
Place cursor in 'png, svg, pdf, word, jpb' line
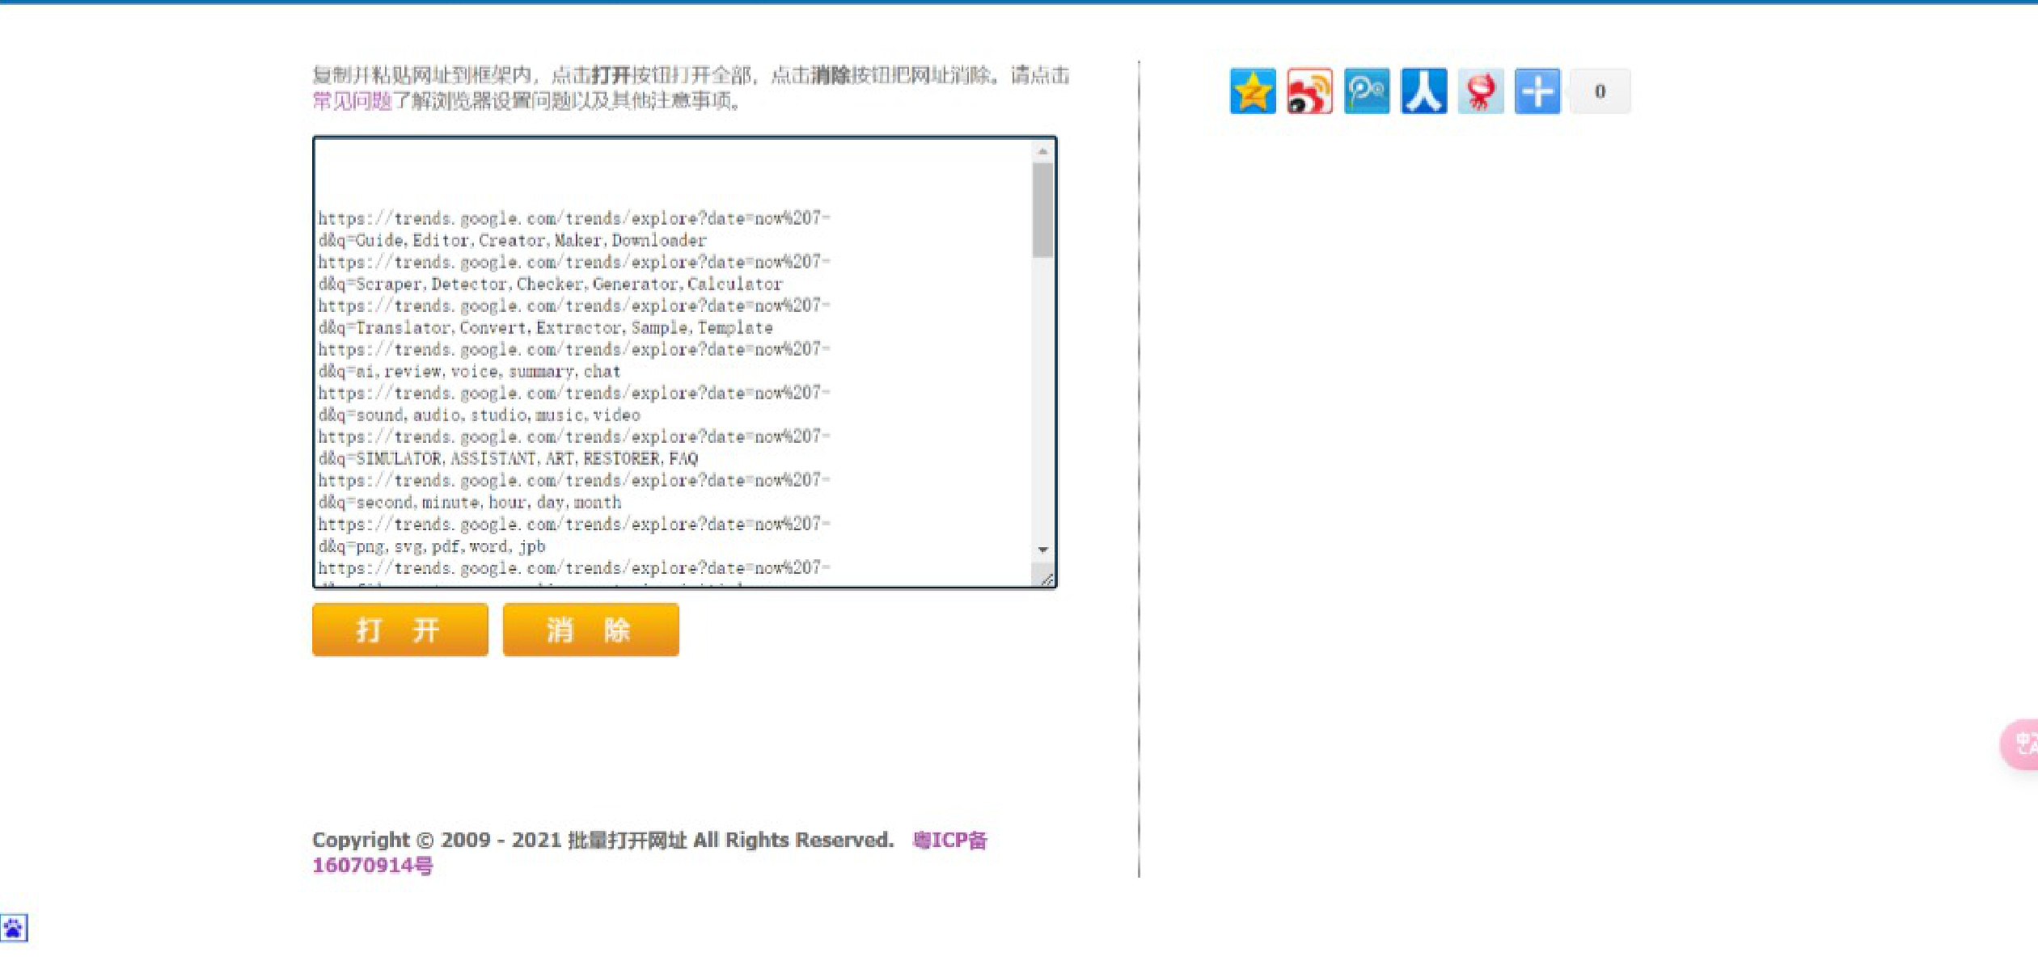point(450,547)
